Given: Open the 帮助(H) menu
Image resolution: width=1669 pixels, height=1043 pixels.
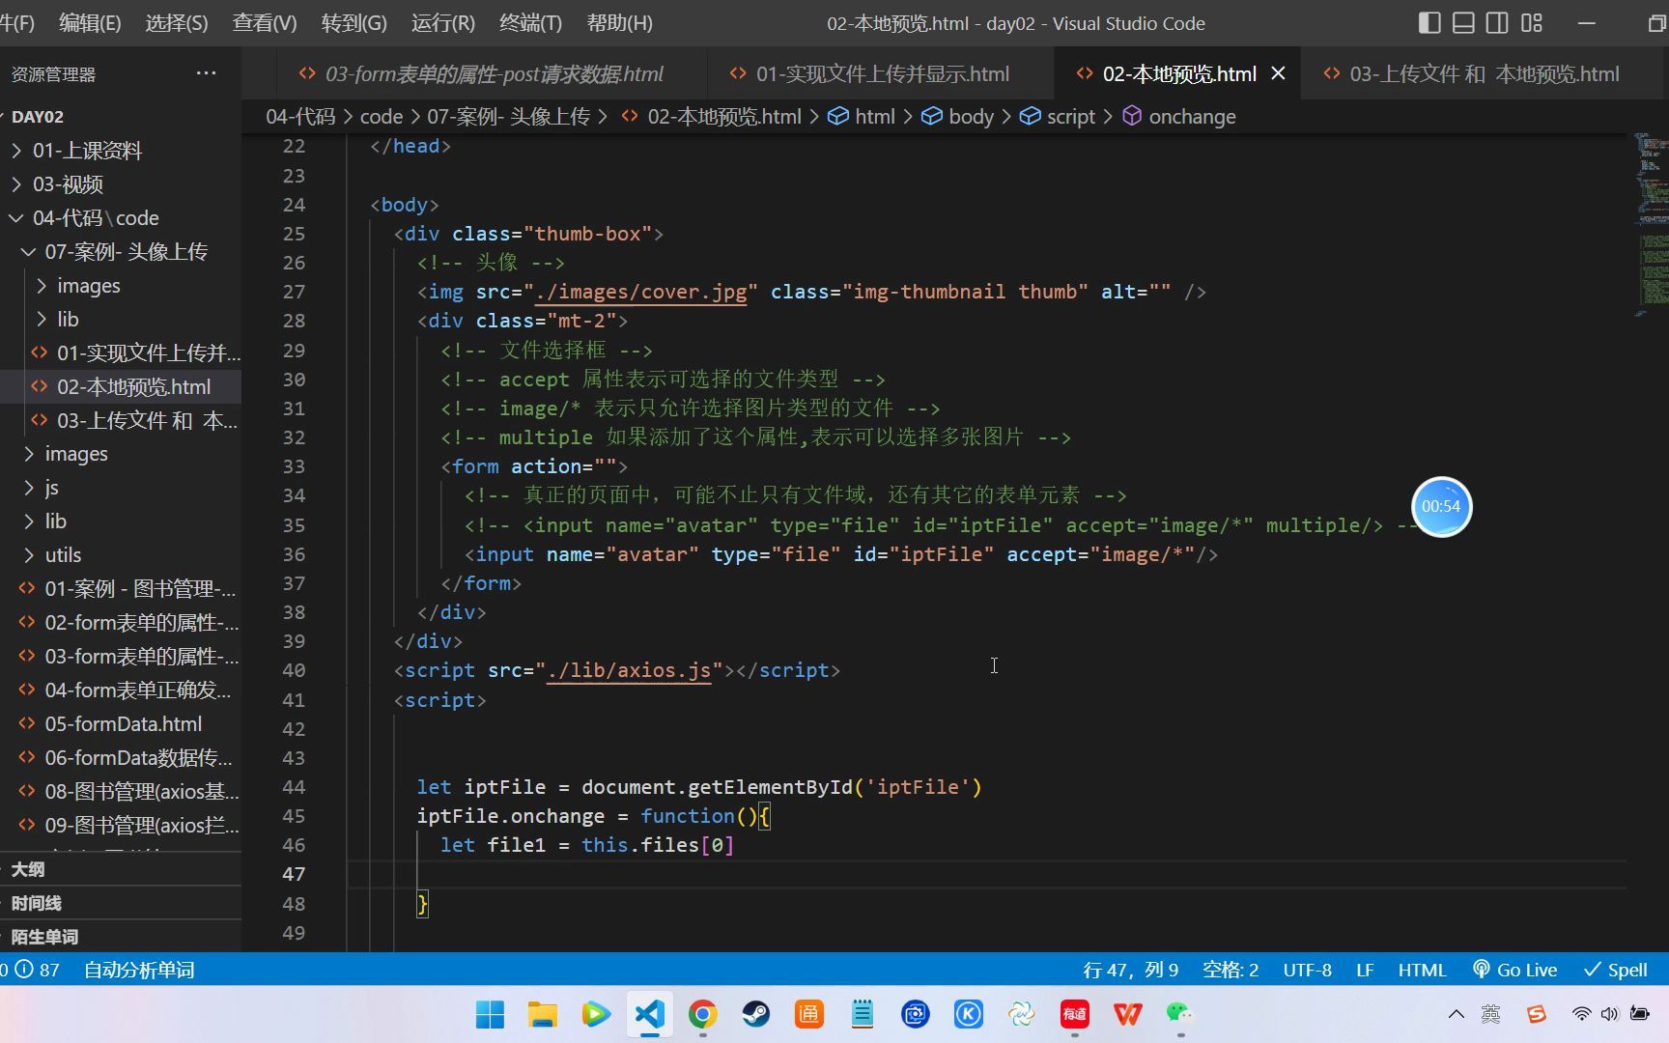Looking at the screenshot, I should click(620, 23).
